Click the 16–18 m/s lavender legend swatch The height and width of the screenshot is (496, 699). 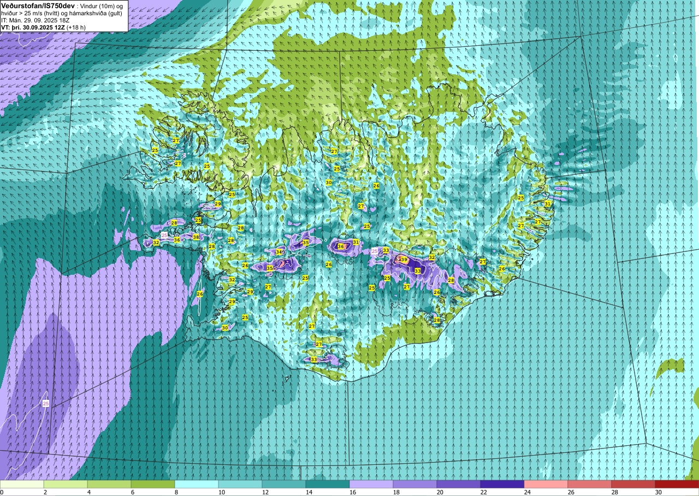click(x=371, y=484)
